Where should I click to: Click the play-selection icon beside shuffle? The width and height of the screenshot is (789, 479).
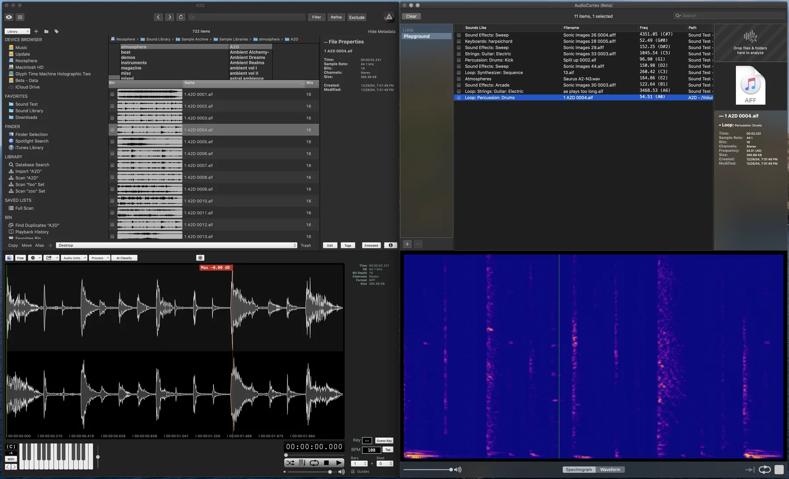[x=302, y=463]
